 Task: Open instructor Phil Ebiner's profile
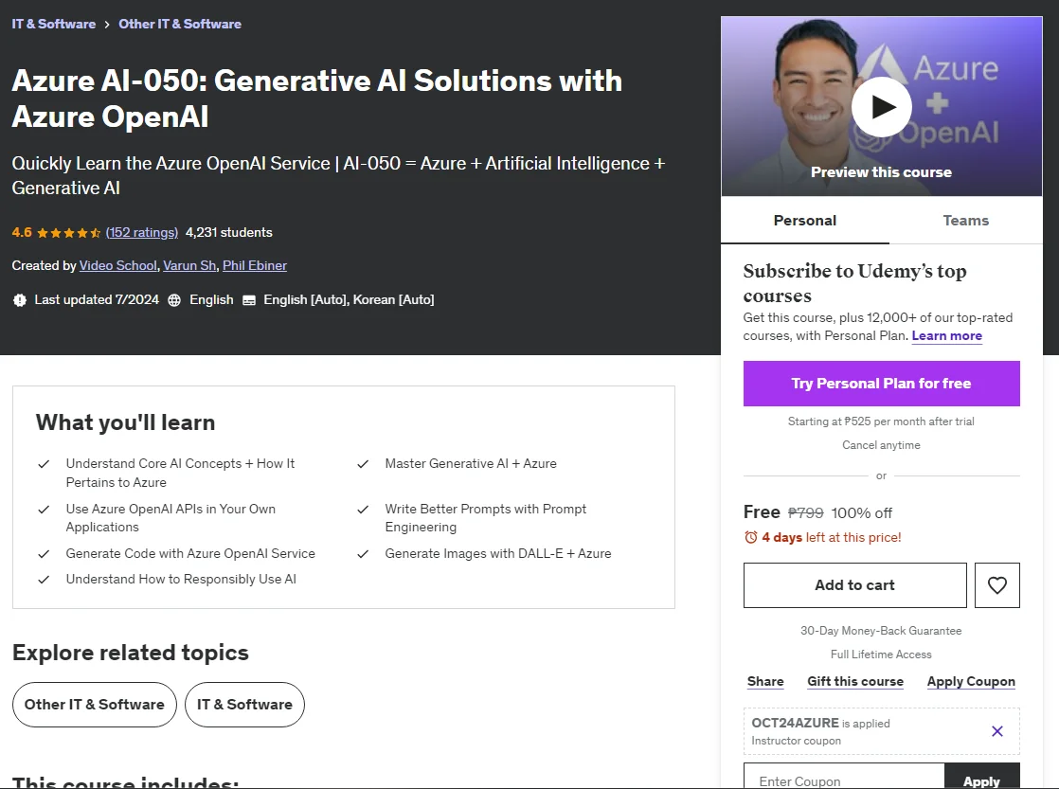255,265
